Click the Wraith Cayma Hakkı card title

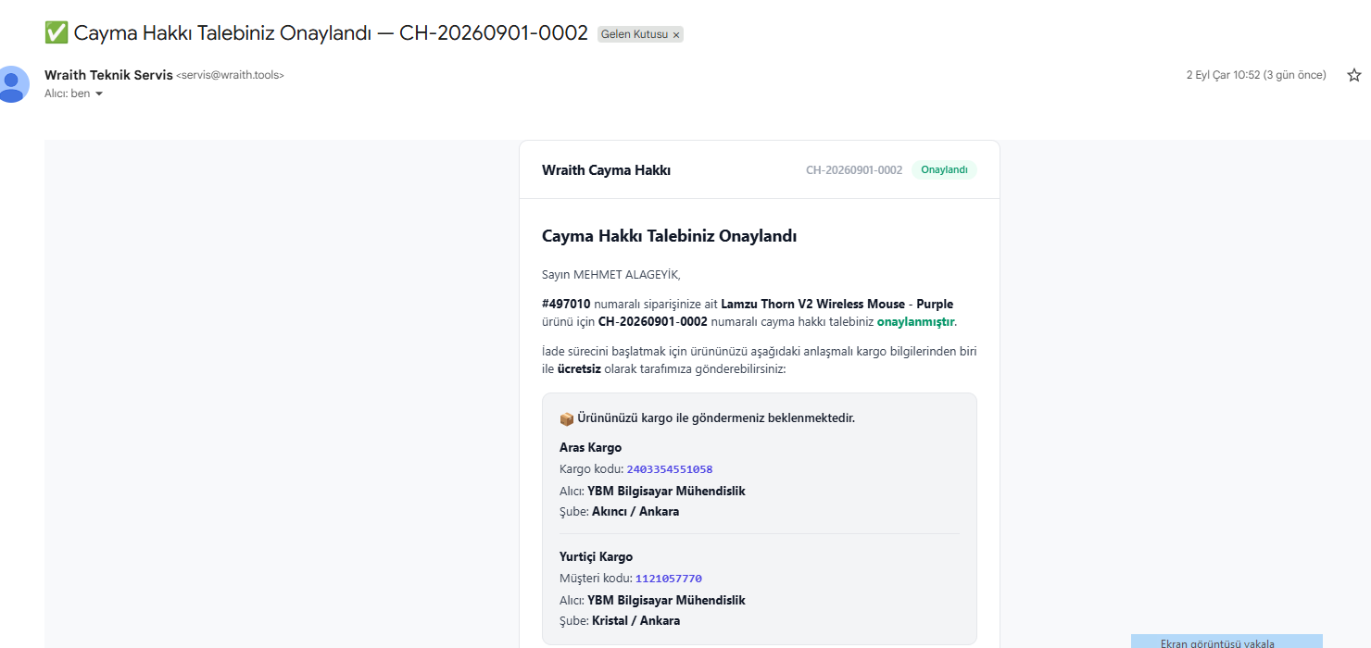tap(607, 170)
